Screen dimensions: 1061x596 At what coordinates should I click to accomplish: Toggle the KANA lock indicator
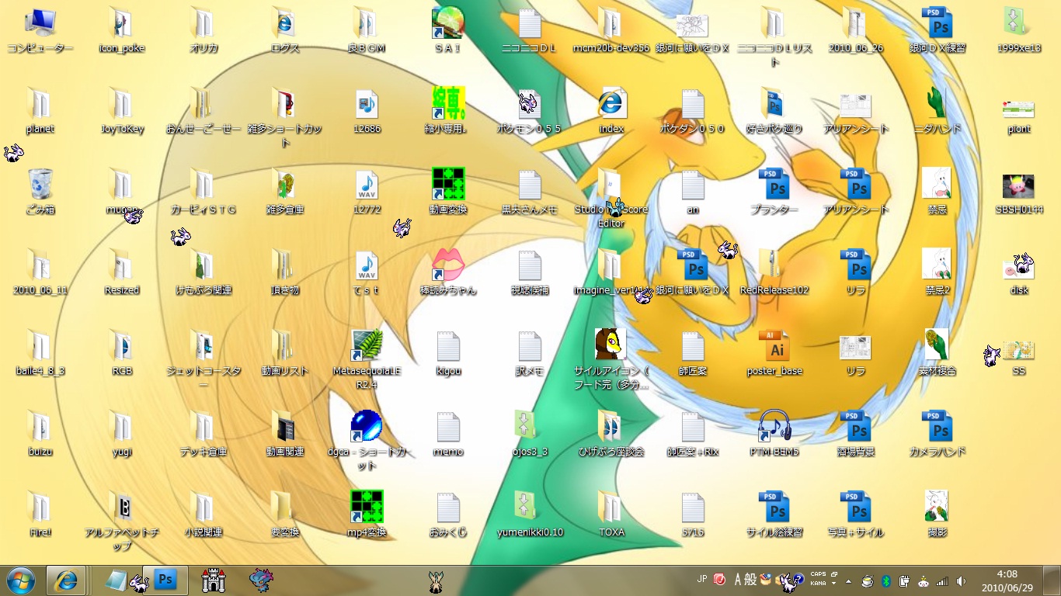point(818,584)
